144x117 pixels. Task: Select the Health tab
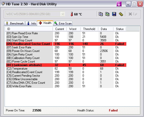[45, 23]
